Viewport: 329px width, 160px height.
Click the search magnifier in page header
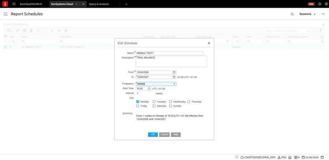tap(292, 14)
